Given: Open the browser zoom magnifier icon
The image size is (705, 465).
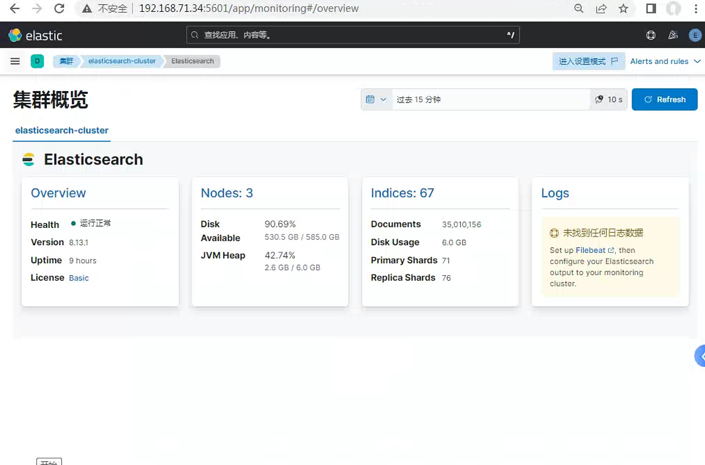Looking at the screenshot, I should pyautogui.click(x=579, y=9).
